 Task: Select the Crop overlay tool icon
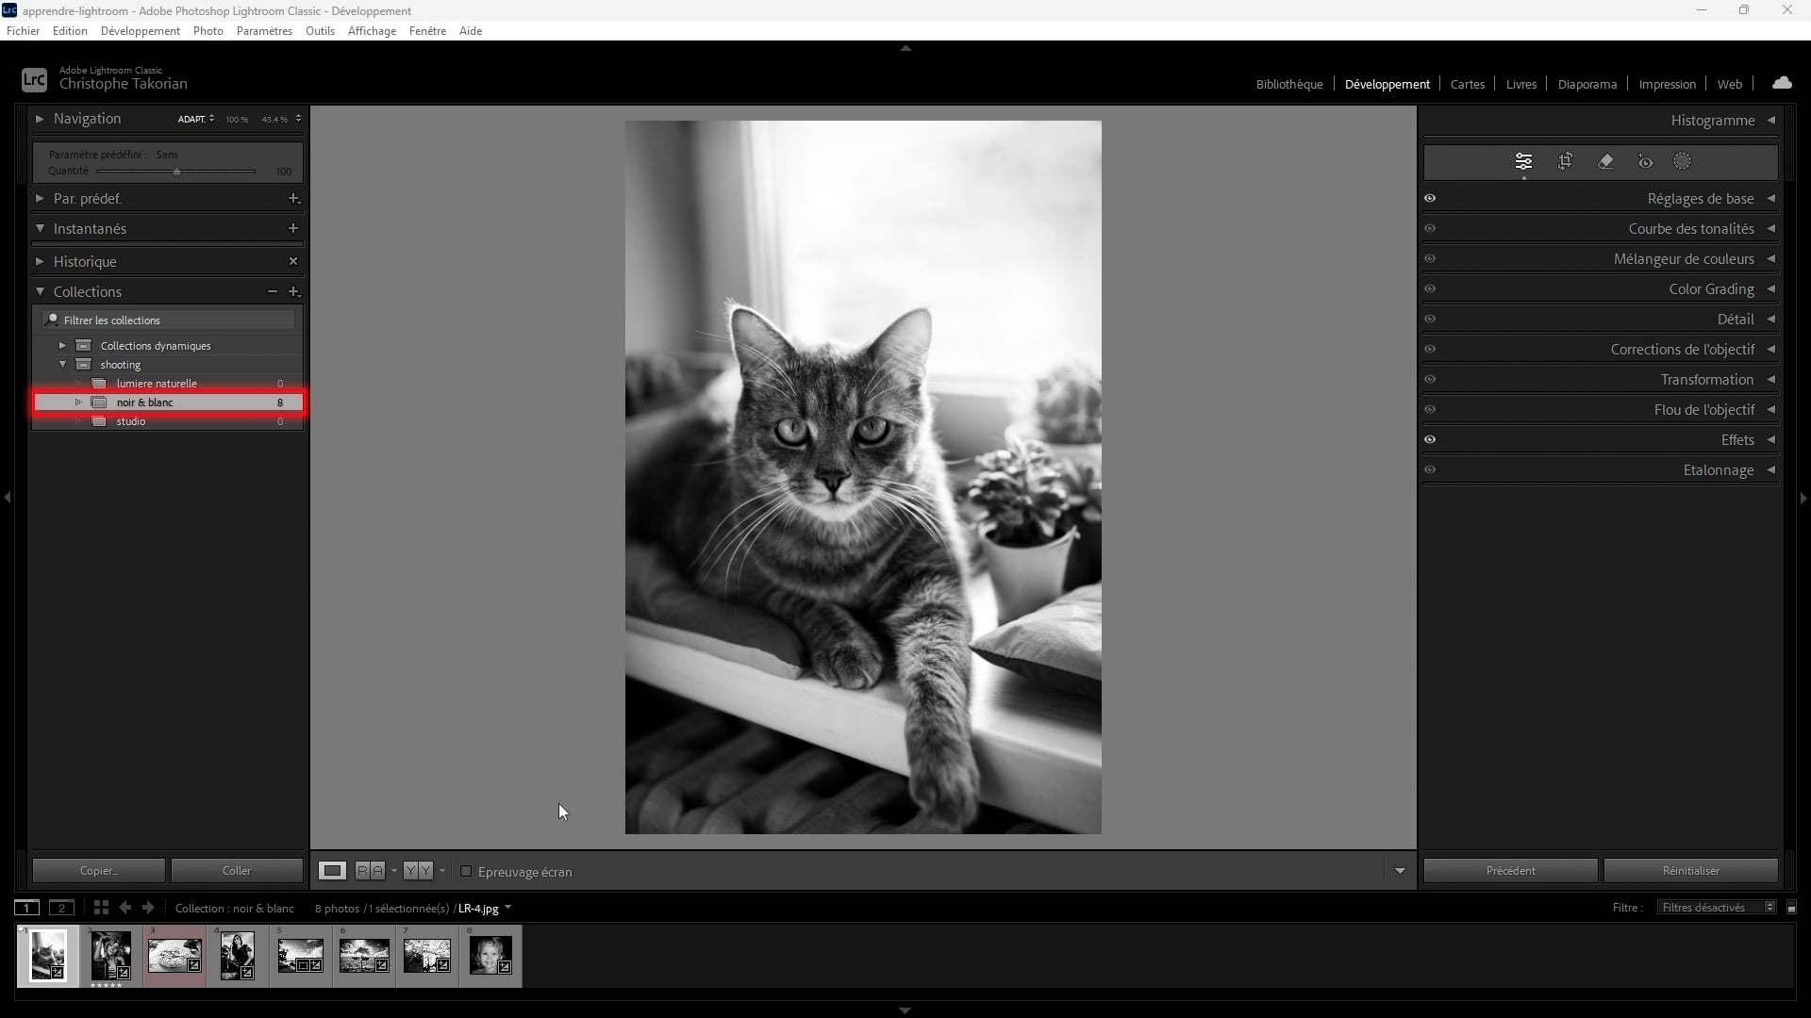1565,161
